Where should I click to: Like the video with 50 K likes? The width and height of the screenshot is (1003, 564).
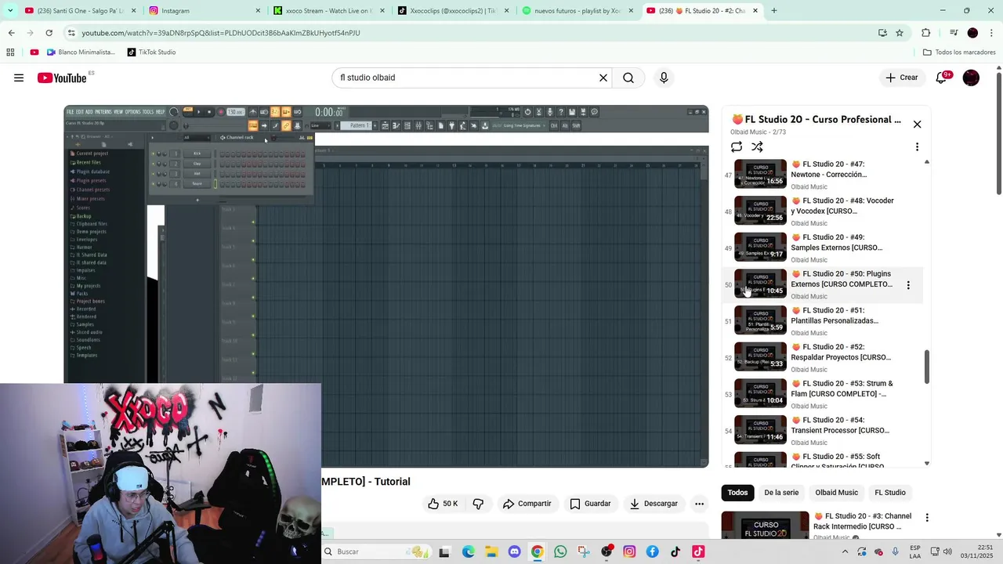click(x=443, y=504)
